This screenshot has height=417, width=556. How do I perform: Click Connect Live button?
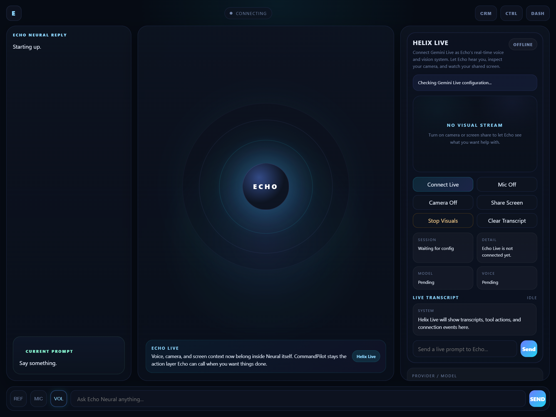tap(443, 184)
